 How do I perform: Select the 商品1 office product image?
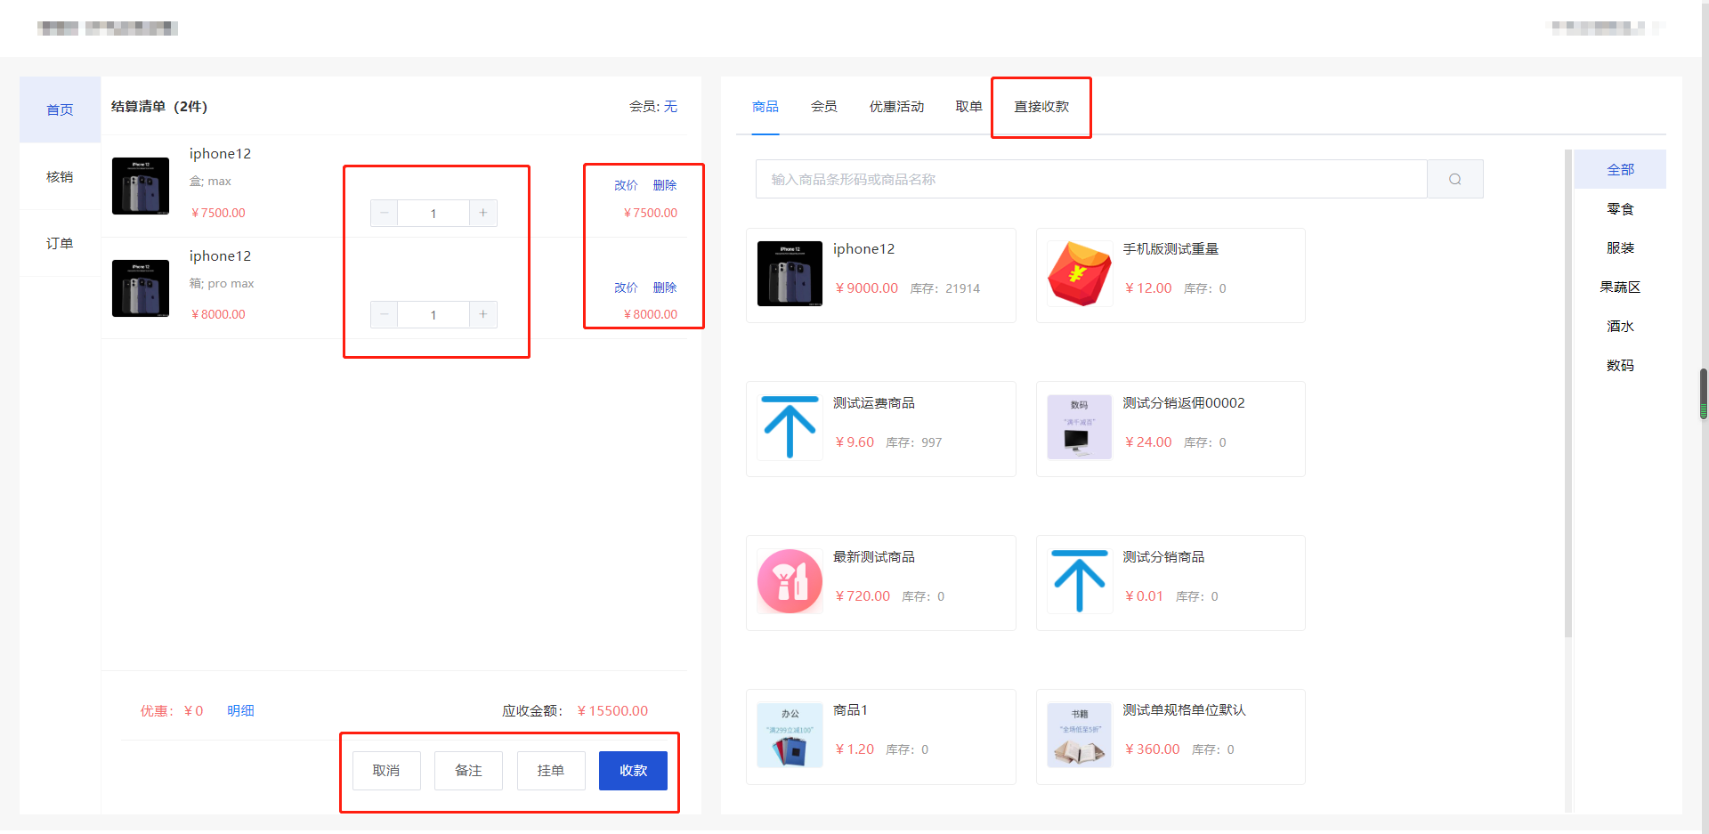pos(790,735)
